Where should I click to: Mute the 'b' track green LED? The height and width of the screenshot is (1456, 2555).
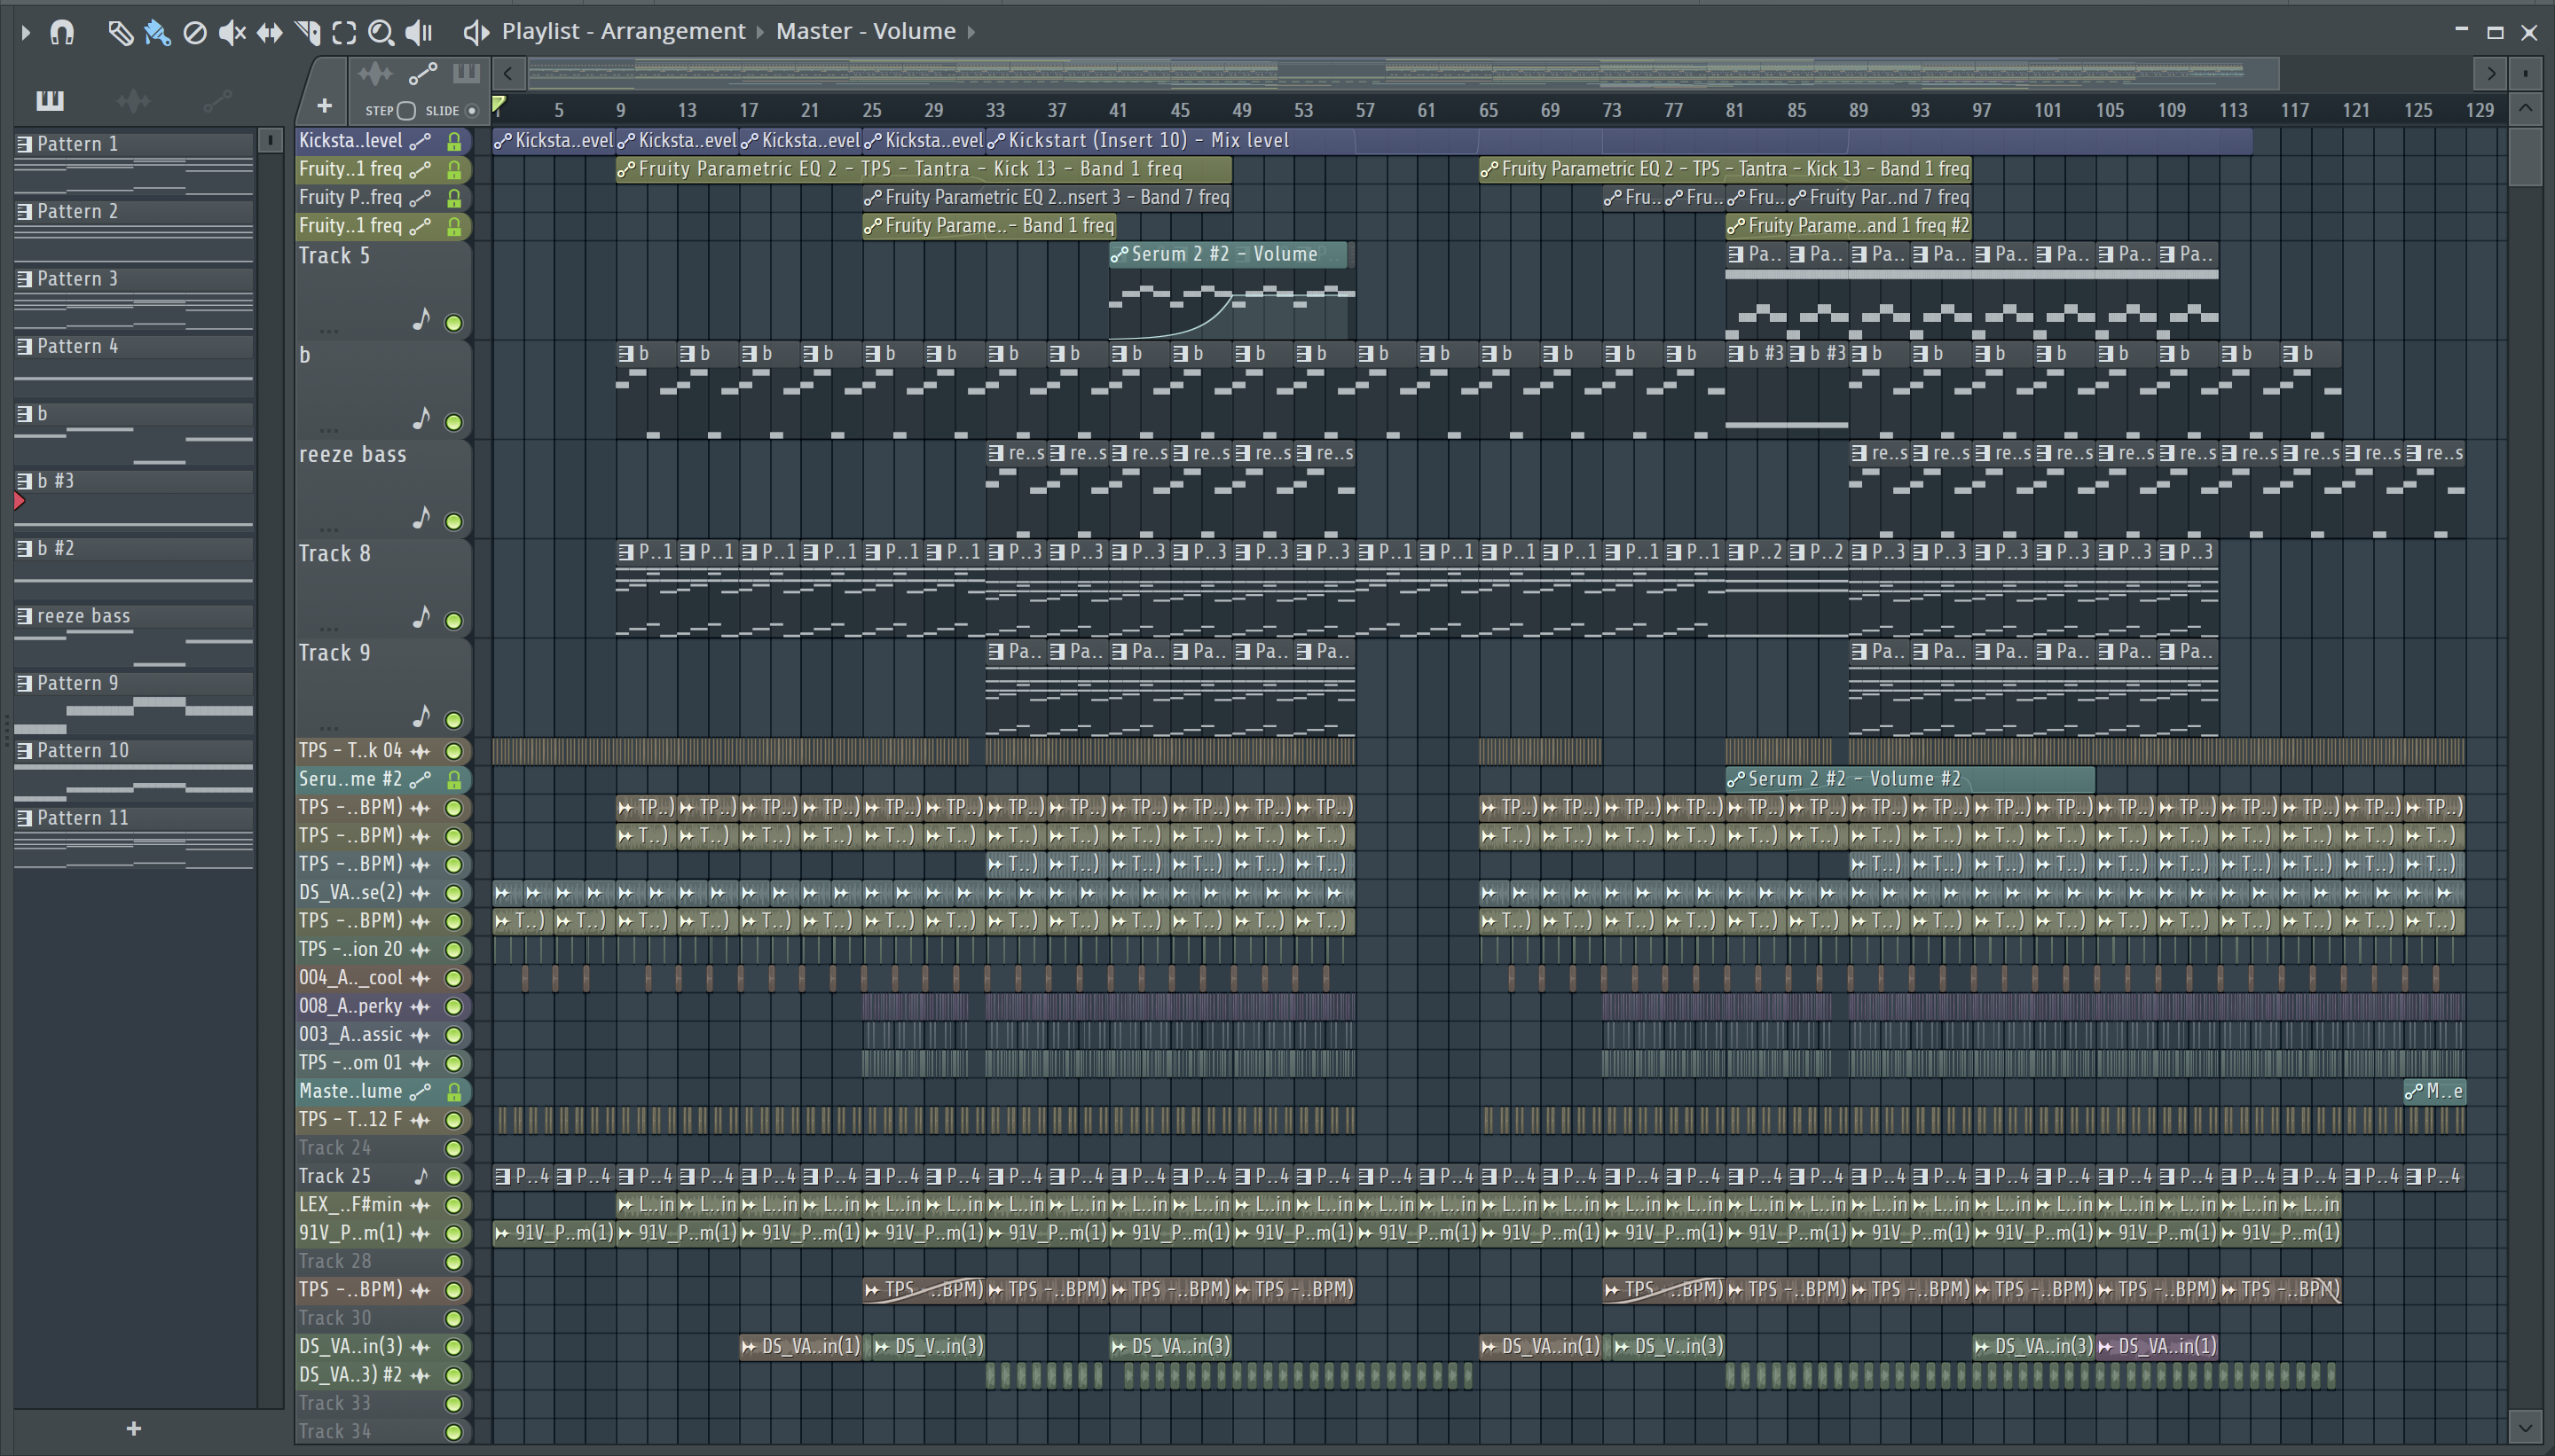454,422
